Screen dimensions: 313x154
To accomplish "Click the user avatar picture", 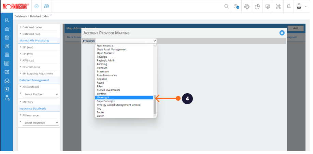I will pos(299,6).
